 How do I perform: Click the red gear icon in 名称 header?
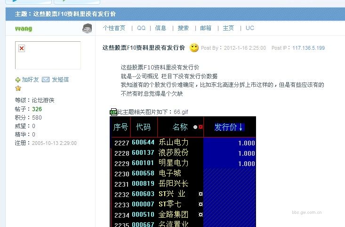click(x=201, y=127)
